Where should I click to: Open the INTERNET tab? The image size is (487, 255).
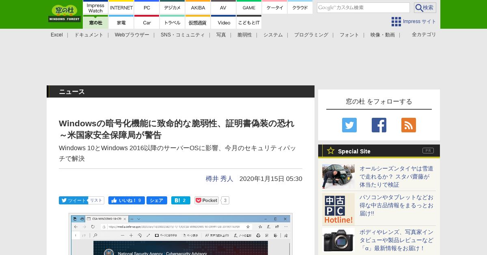coord(121,8)
